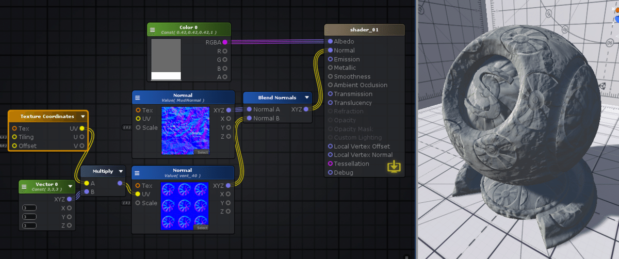Click the Select button on vent_40 texture
This screenshot has height=259, width=619.
point(202,228)
